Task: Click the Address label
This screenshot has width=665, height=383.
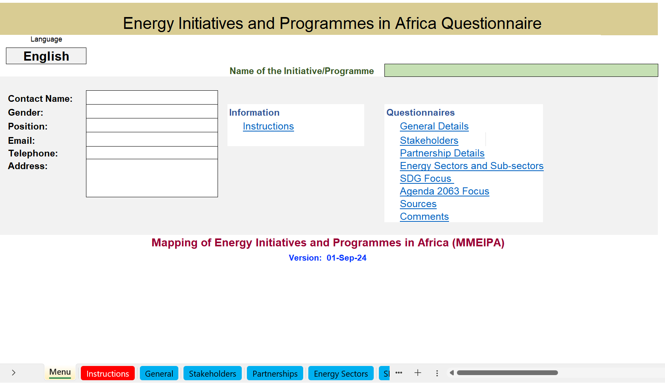Action: click(x=28, y=166)
